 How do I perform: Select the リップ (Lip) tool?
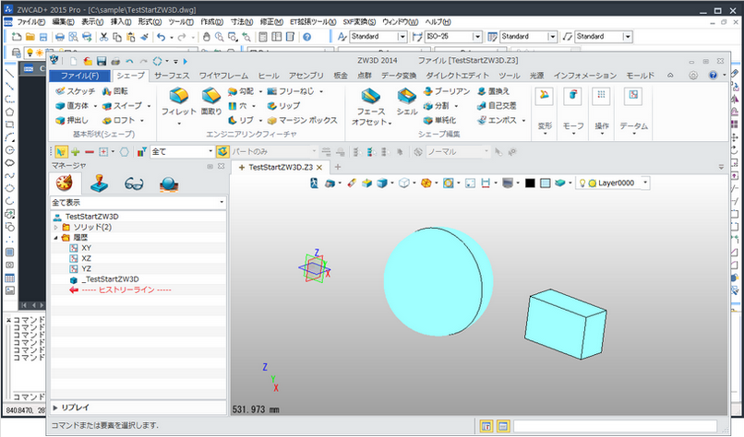(x=283, y=106)
